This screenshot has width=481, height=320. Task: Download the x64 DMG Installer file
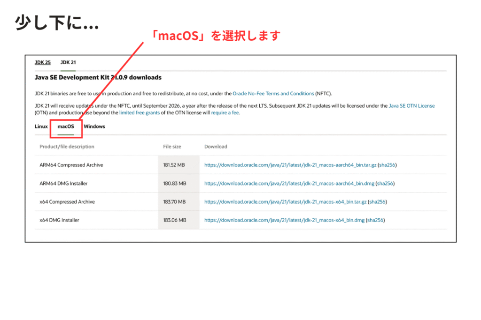283,220
